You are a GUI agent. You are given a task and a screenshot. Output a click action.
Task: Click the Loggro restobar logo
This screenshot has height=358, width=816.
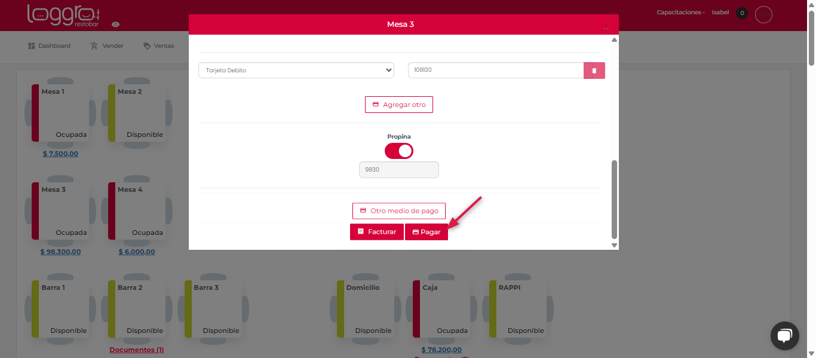[x=63, y=15]
